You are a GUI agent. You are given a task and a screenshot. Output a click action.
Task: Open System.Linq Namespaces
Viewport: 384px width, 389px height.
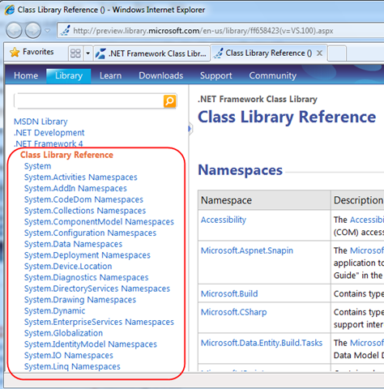tap(72, 366)
